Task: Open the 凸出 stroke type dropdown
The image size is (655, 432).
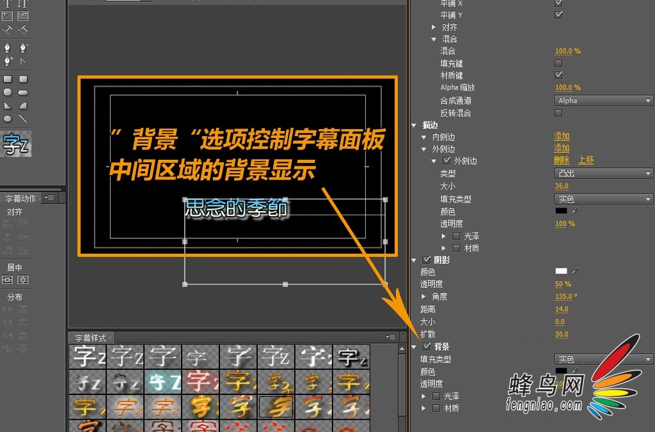Action: pyautogui.click(x=604, y=172)
